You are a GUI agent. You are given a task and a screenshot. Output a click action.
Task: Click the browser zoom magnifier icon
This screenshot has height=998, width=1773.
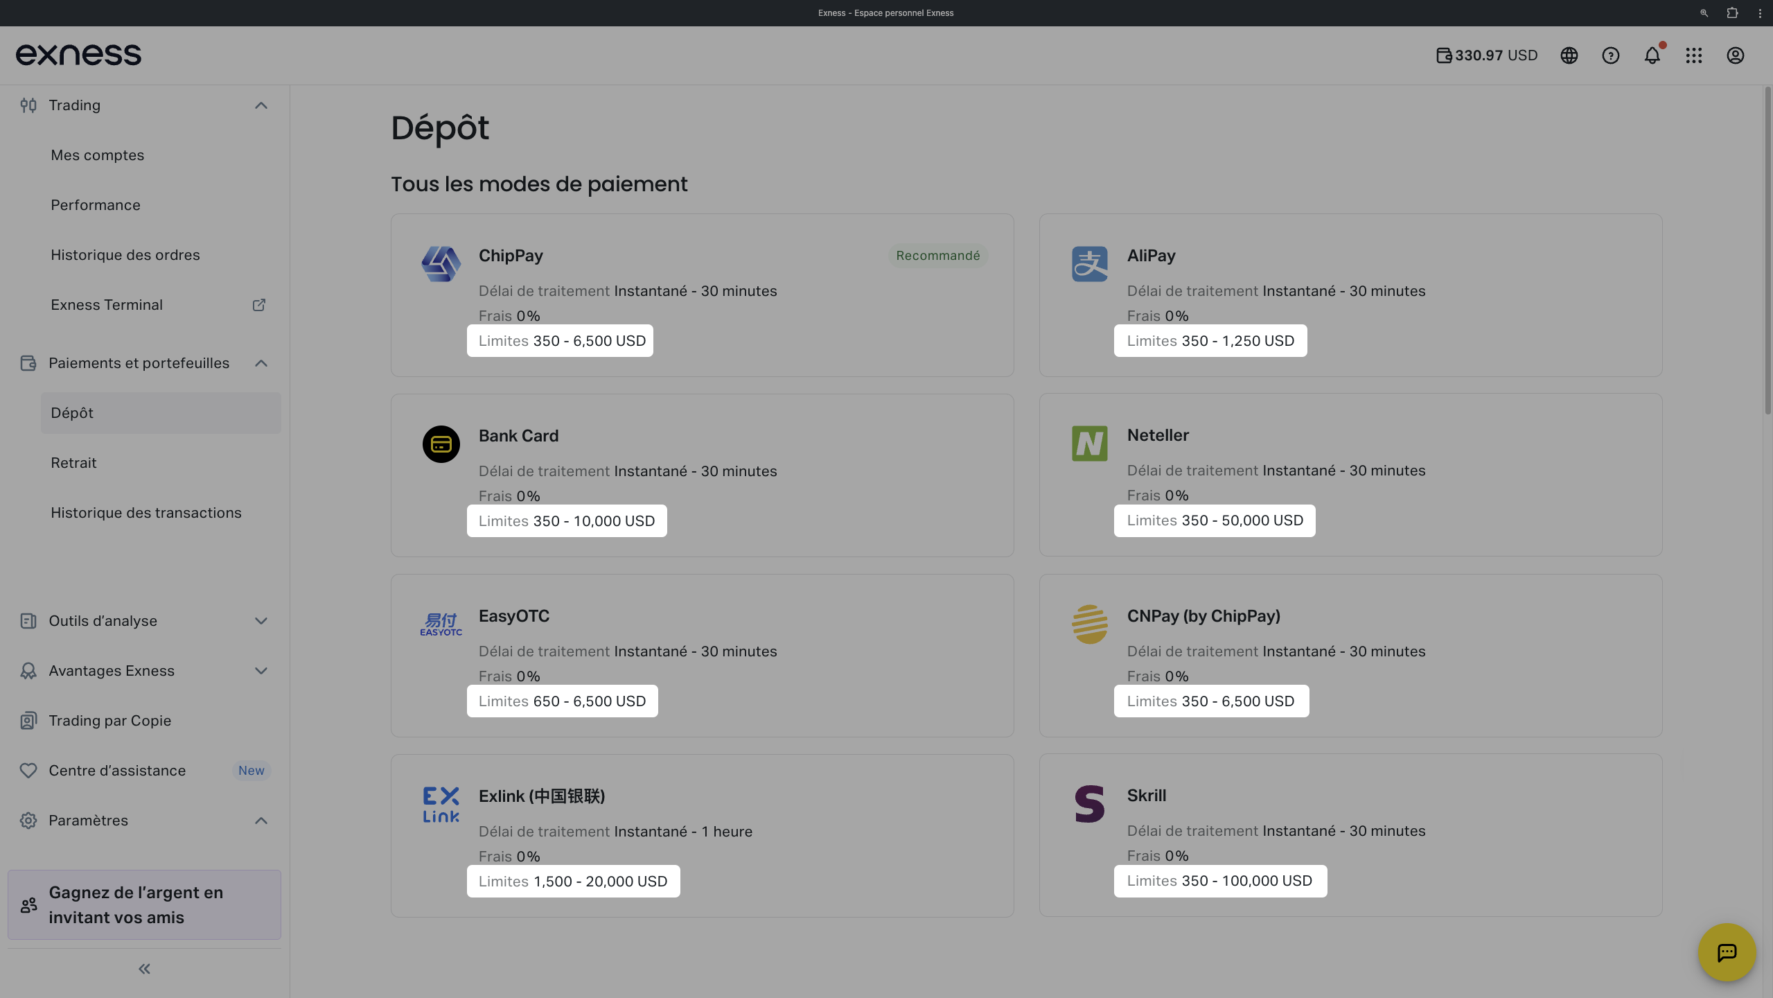tap(1704, 13)
